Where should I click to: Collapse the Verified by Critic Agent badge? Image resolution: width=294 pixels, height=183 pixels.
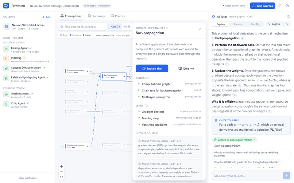235,140
